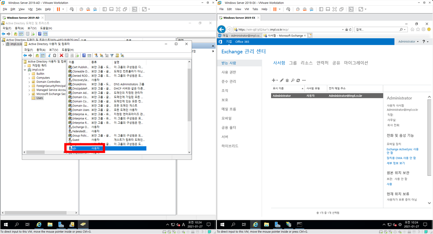Click Internet Explorer home icon
This screenshot has width=433, height=234.
click(x=412, y=29)
